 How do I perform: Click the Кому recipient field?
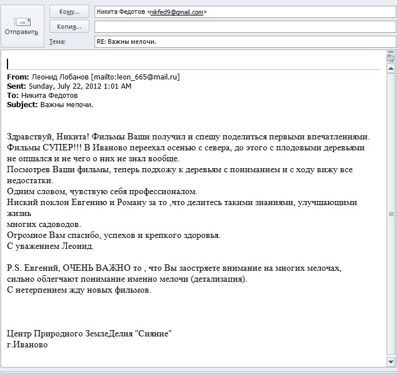tap(245, 12)
